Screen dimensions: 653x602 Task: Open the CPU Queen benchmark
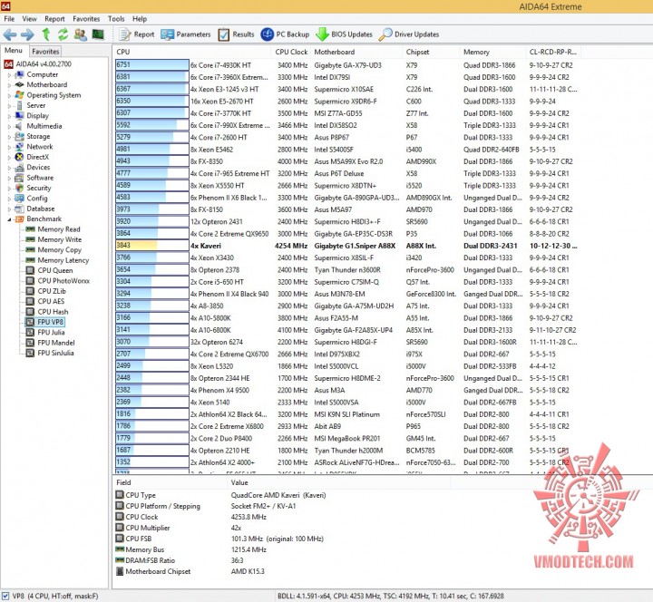55,270
